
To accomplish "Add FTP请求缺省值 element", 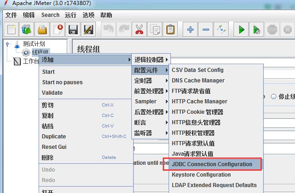I will [x=216, y=91].
